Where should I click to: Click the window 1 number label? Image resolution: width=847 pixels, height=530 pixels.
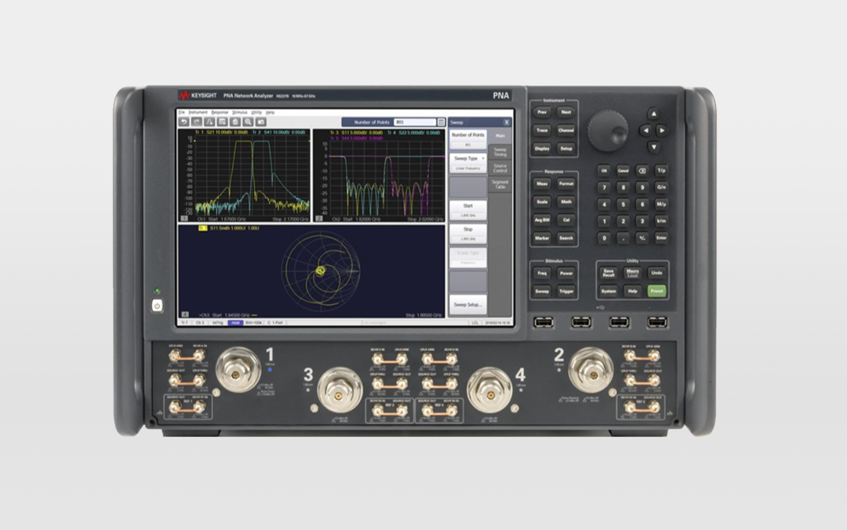(x=184, y=218)
